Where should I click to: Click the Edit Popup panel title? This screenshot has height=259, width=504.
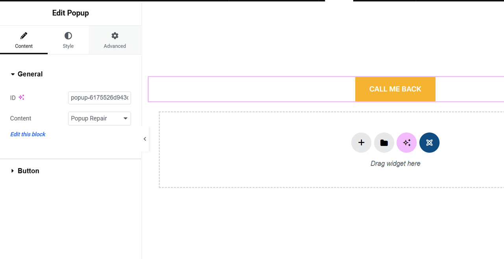point(70,13)
